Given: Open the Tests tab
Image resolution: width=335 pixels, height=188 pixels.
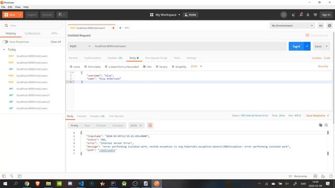Looking at the screenshot, I should 177,58.
